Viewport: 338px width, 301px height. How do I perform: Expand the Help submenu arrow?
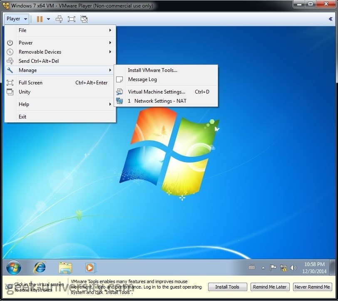(110, 104)
